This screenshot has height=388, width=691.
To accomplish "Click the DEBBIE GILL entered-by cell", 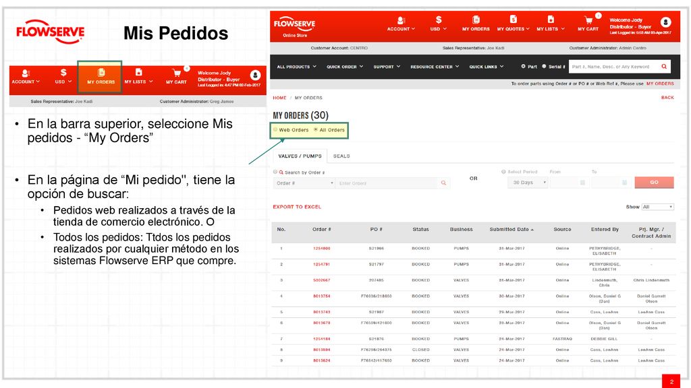I will [604, 339].
